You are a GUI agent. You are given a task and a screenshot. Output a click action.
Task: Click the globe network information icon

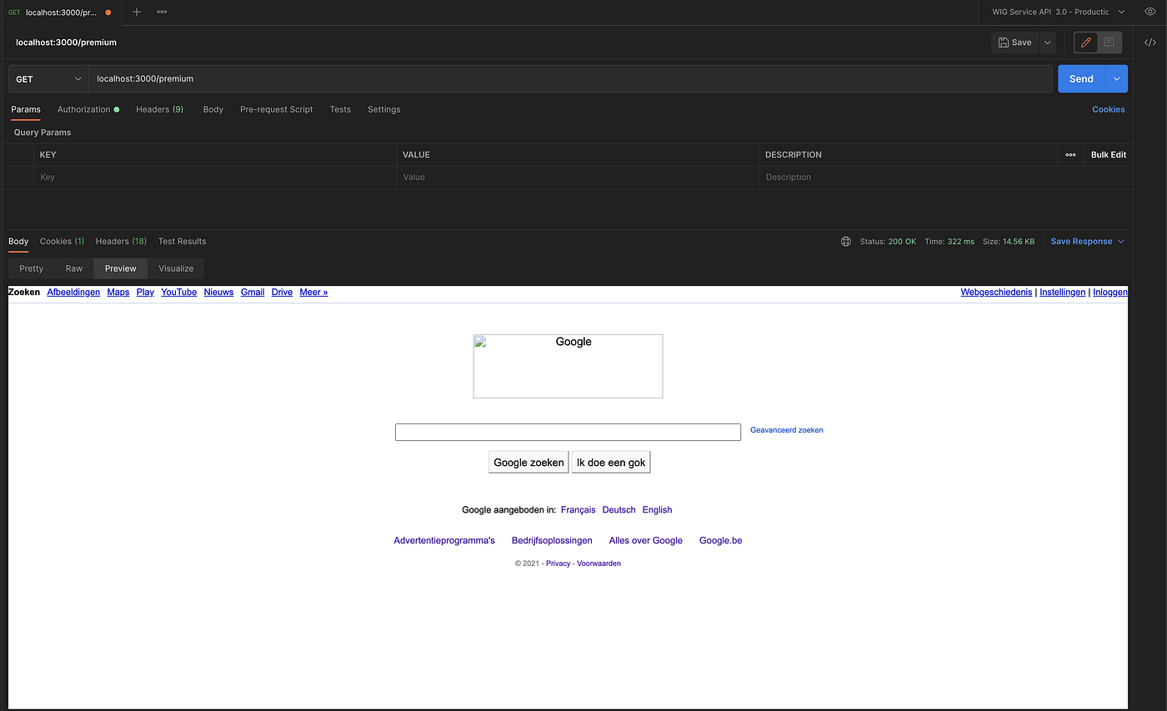pos(846,242)
